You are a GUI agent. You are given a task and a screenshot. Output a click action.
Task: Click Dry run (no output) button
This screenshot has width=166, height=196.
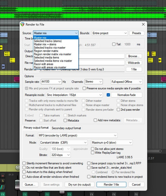(x=79, y=185)
